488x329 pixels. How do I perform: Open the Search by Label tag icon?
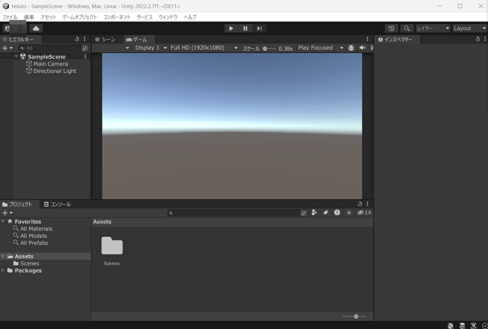coord(325,213)
